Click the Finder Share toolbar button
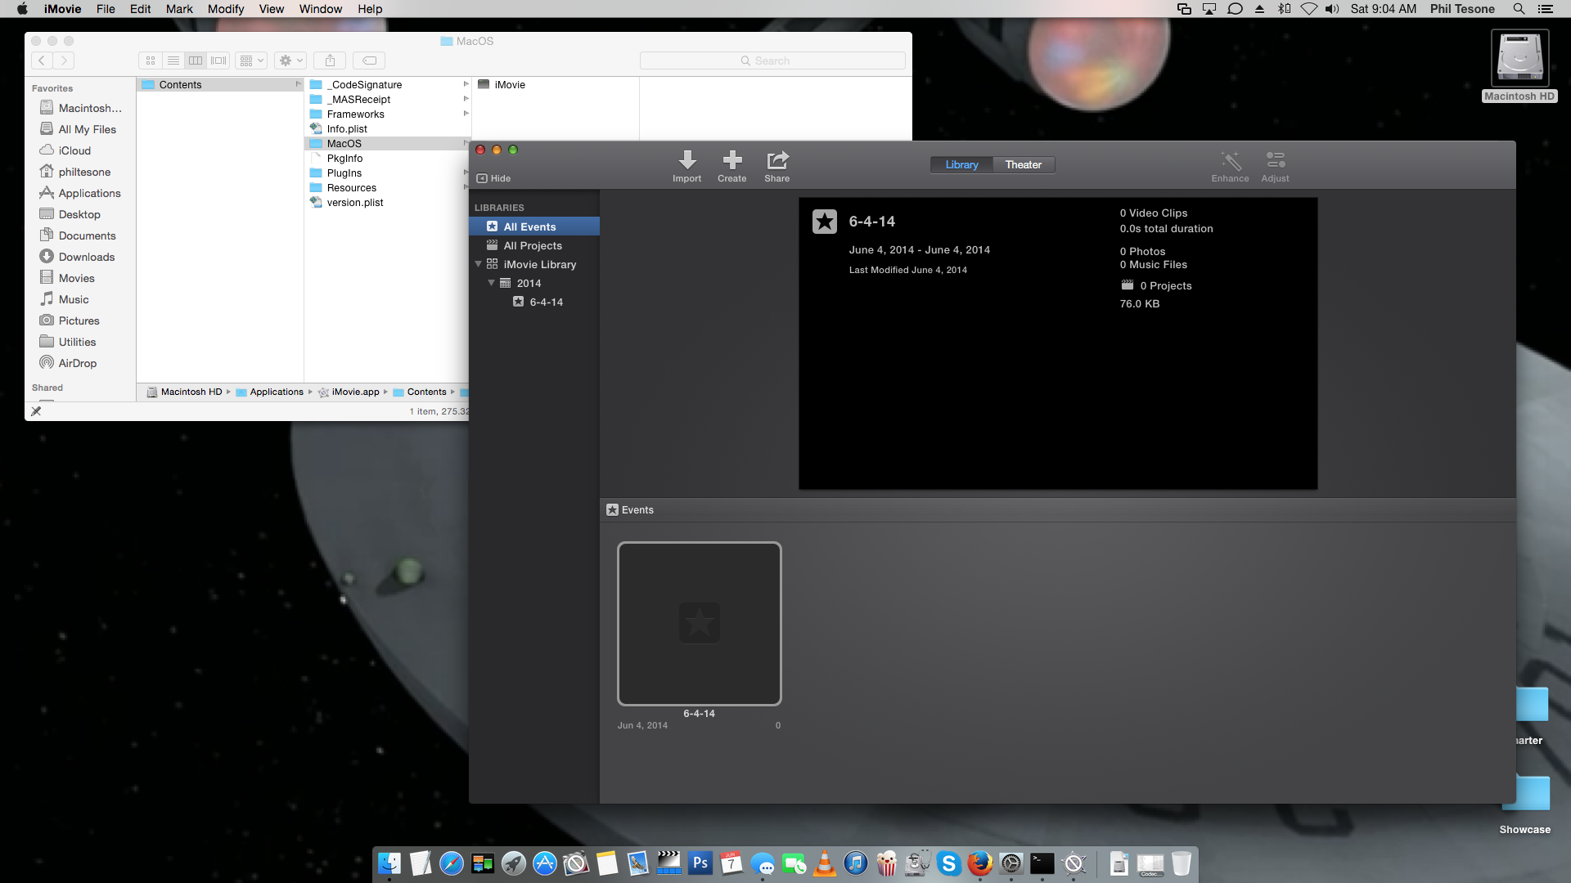The image size is (1571, 883). tap(330, 61)
